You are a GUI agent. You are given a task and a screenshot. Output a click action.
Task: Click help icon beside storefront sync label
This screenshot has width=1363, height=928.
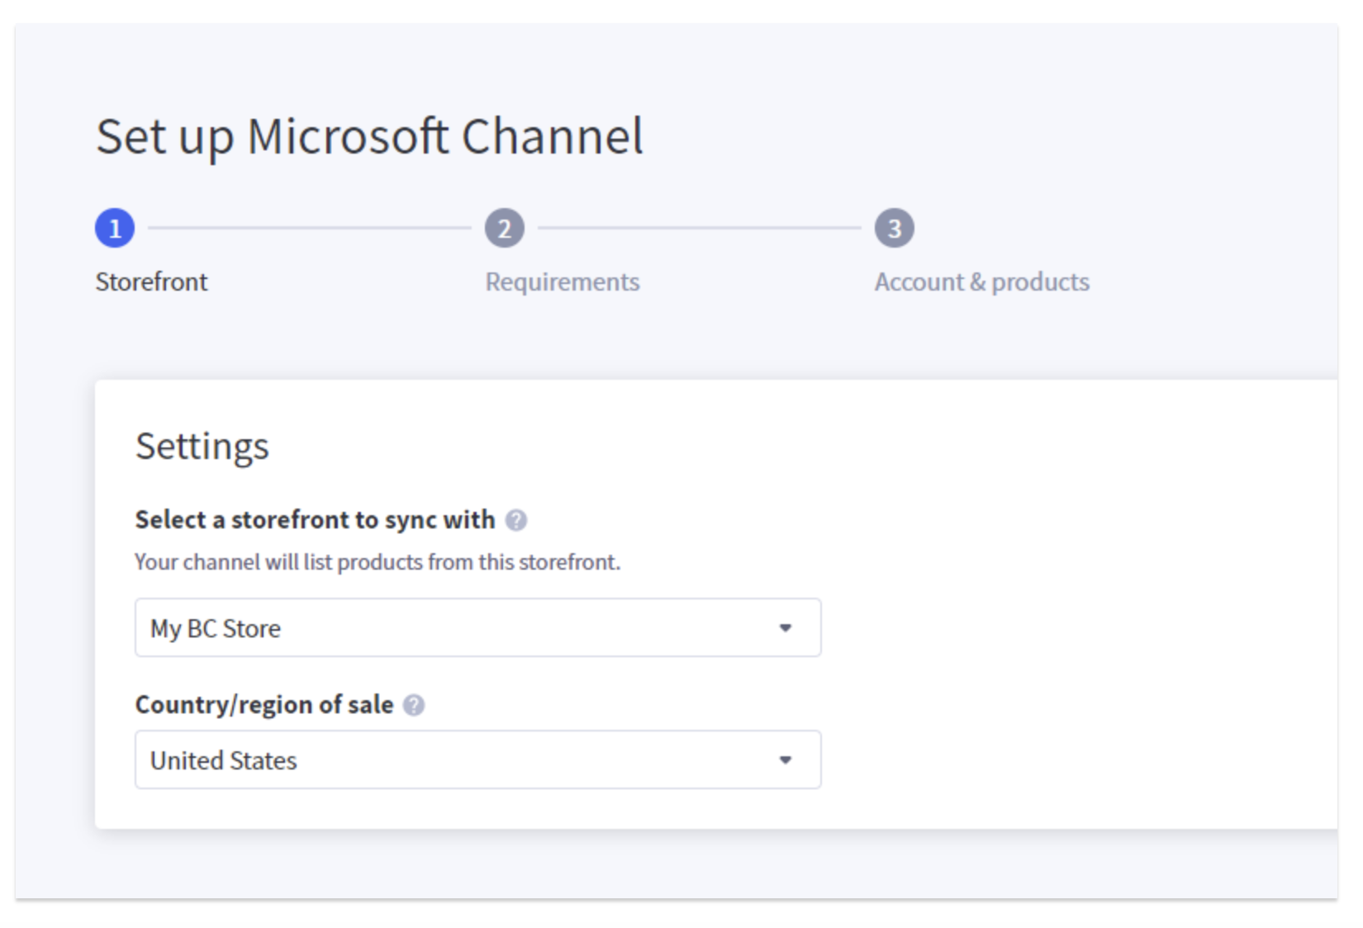pos(516,520)
